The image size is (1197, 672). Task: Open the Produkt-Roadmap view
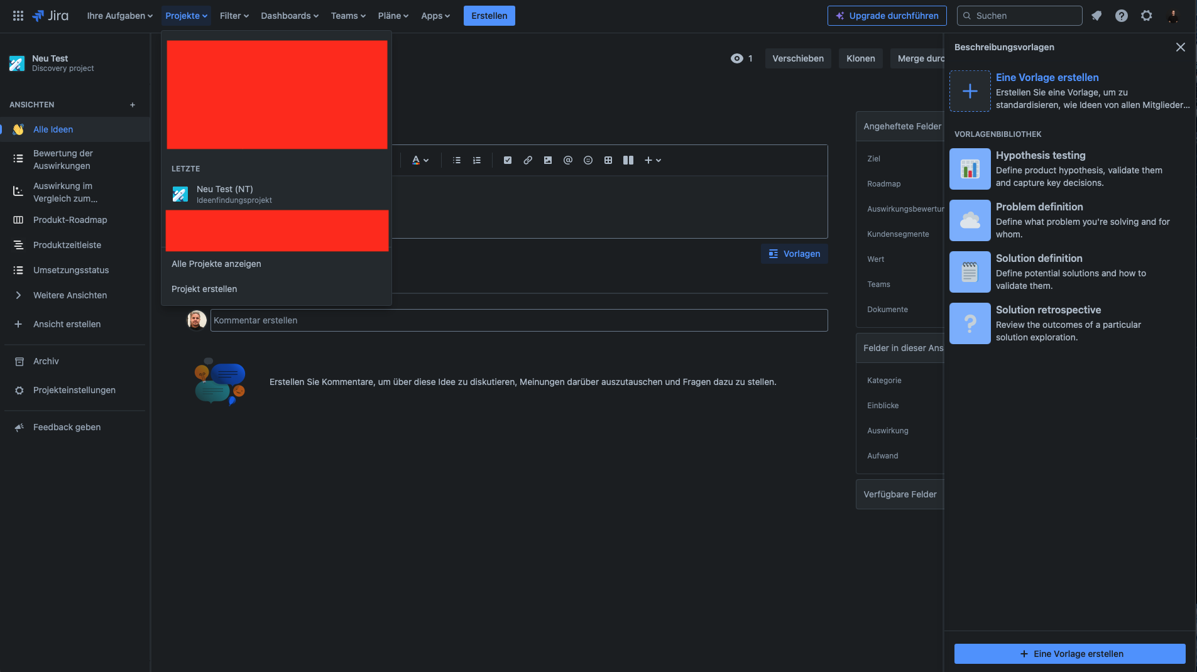75,220
